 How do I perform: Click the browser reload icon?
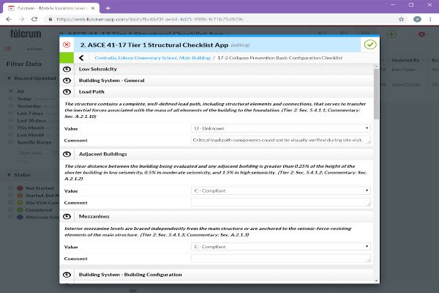coord(34,20)
